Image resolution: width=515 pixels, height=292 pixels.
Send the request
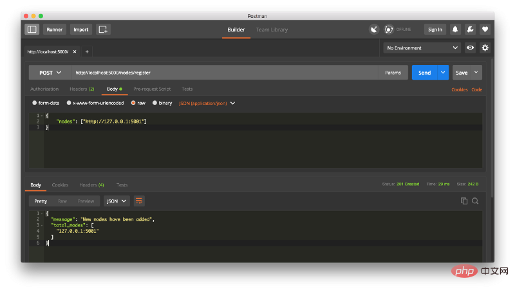pyautogui.click(x=425, y=73)
